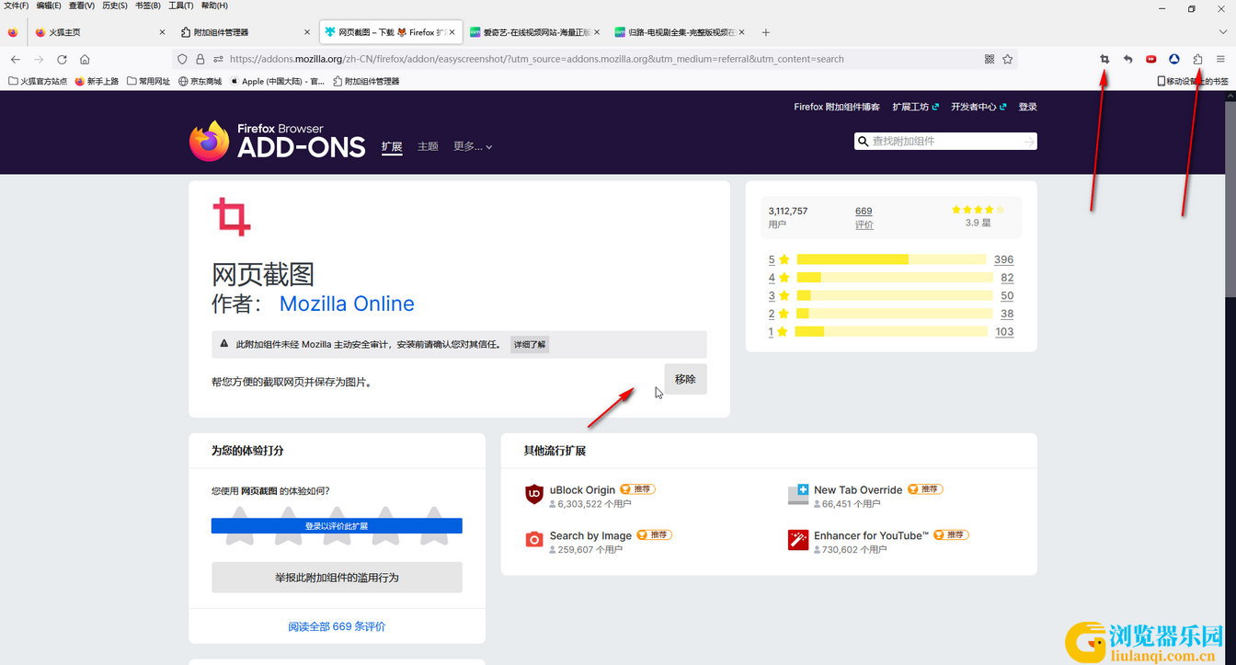Switch to the 火狐主页 tab
This screenshot has height=665, width=1236.
(x=100, y=32)
